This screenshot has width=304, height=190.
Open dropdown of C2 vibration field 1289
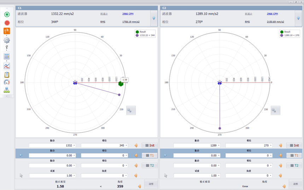pos(218,146)
